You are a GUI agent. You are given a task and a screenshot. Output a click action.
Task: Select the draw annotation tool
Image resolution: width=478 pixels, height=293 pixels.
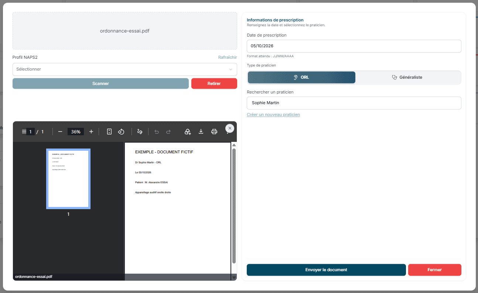point(140,132)
